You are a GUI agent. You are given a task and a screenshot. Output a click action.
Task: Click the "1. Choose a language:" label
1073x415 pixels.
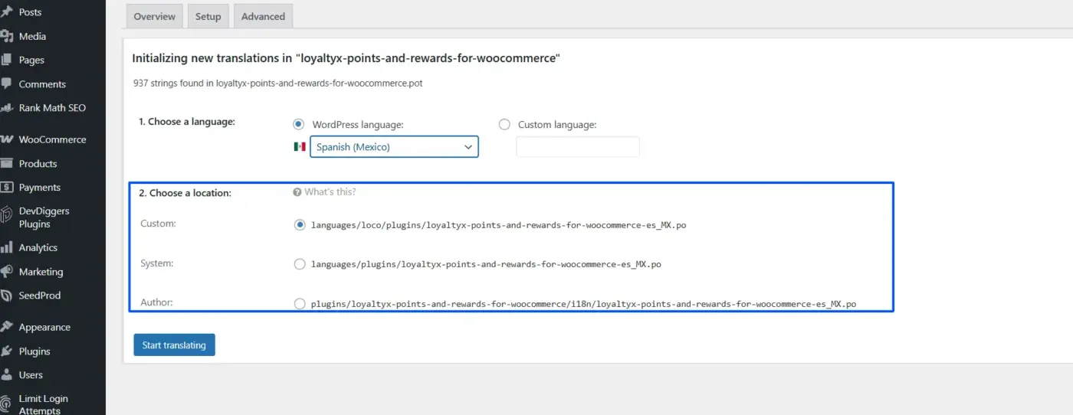(x=187, y=122)
